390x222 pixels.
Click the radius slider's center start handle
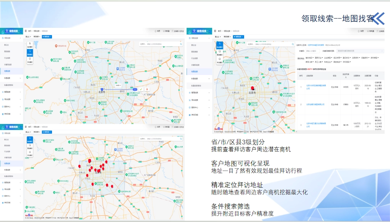102,89
